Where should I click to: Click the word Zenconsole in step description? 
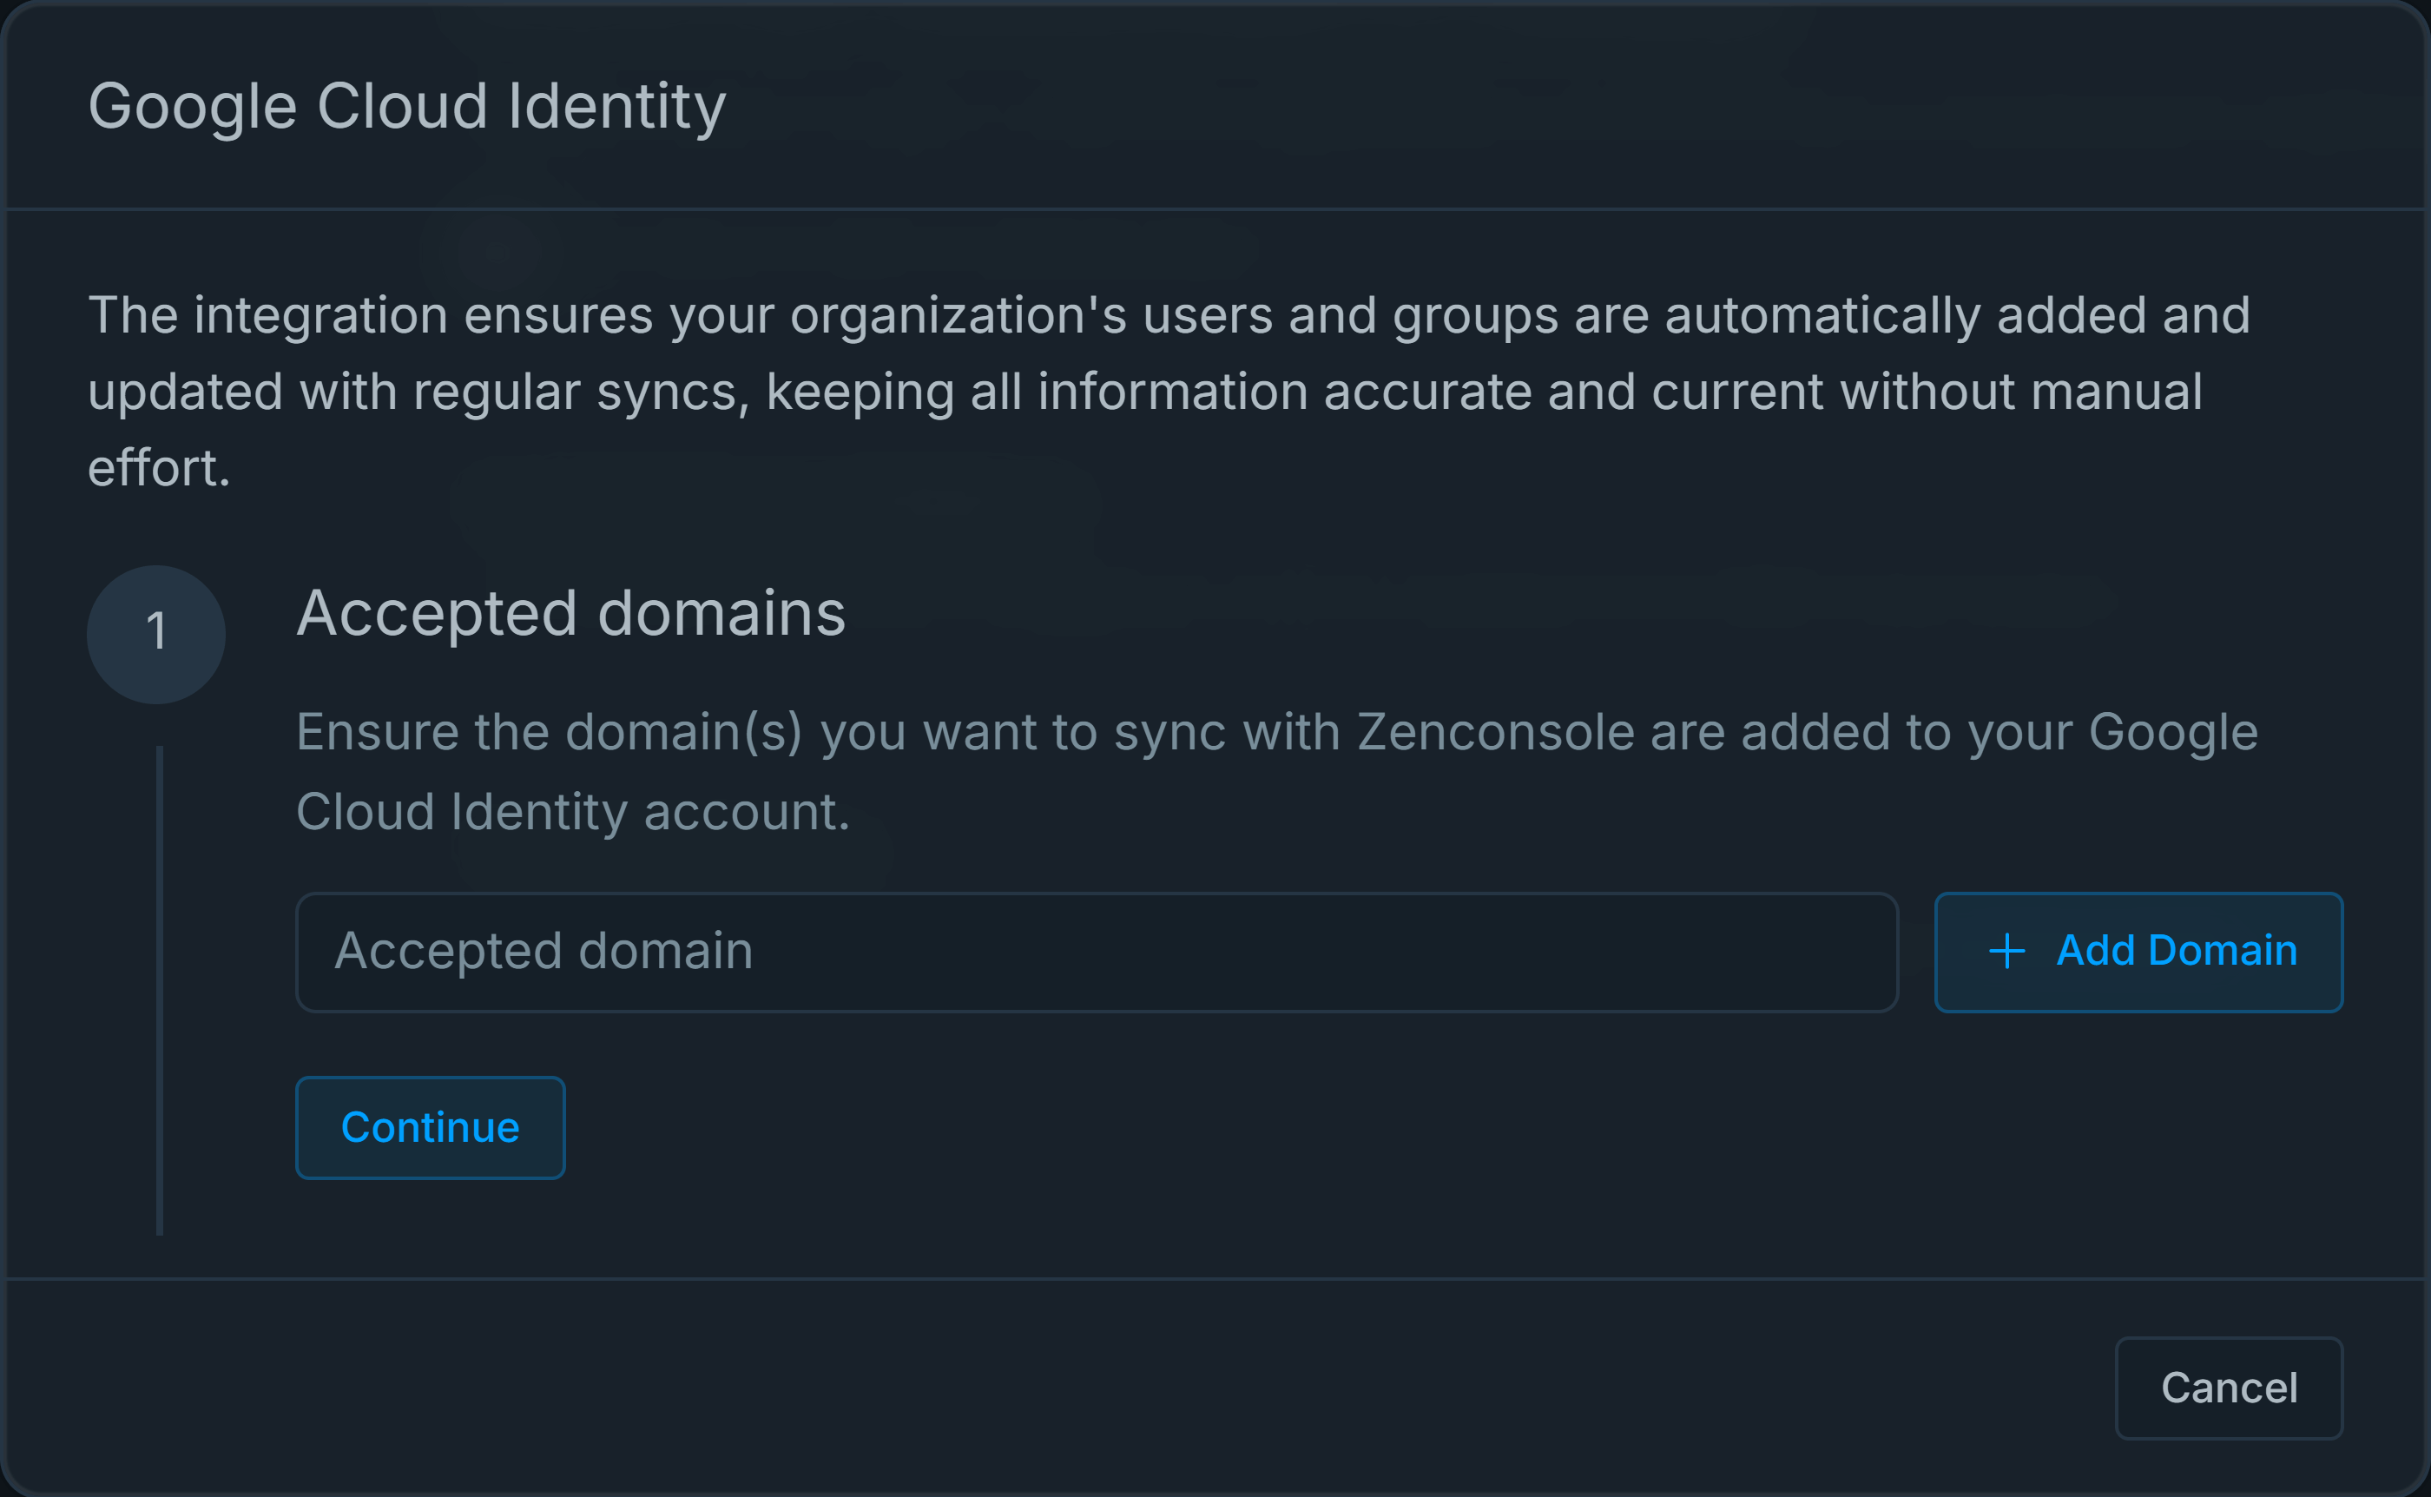(x=1496, y=733)
